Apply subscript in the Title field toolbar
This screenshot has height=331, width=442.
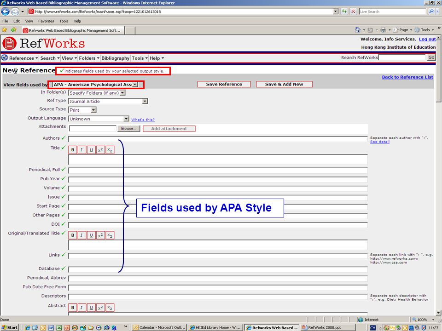pos(110,150)
